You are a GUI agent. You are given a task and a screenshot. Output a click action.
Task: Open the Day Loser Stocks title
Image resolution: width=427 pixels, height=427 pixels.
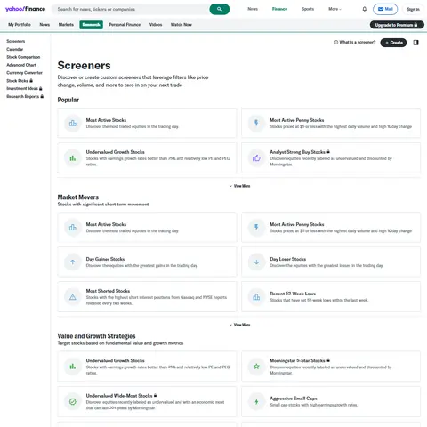pos(288,259)
